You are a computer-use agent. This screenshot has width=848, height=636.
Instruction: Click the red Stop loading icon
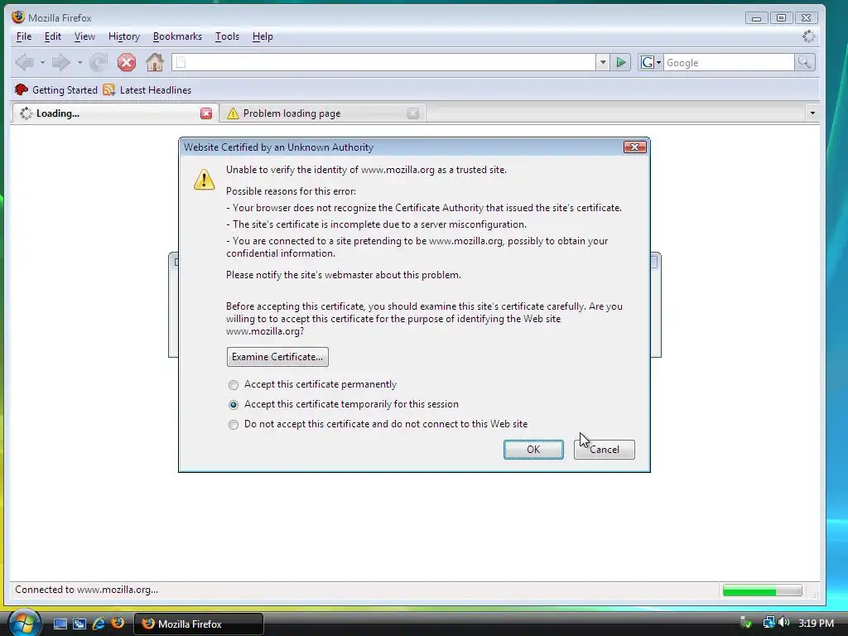pyautogui.click(x=127, y=63)
